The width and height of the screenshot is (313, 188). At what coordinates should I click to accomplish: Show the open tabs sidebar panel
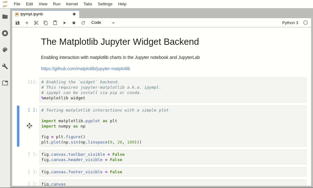click(x=5, y=83)
